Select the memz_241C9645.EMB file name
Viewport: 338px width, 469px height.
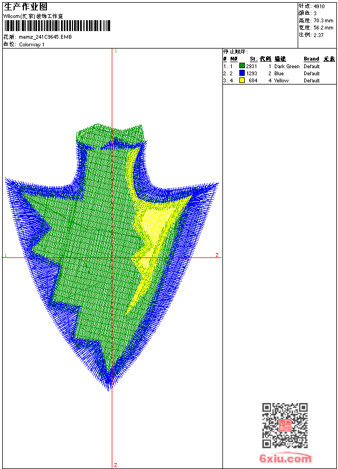45,37
